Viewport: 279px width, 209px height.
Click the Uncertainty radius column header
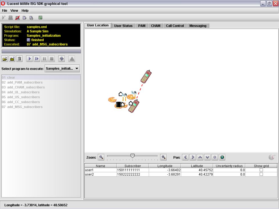tap(229, 166)
